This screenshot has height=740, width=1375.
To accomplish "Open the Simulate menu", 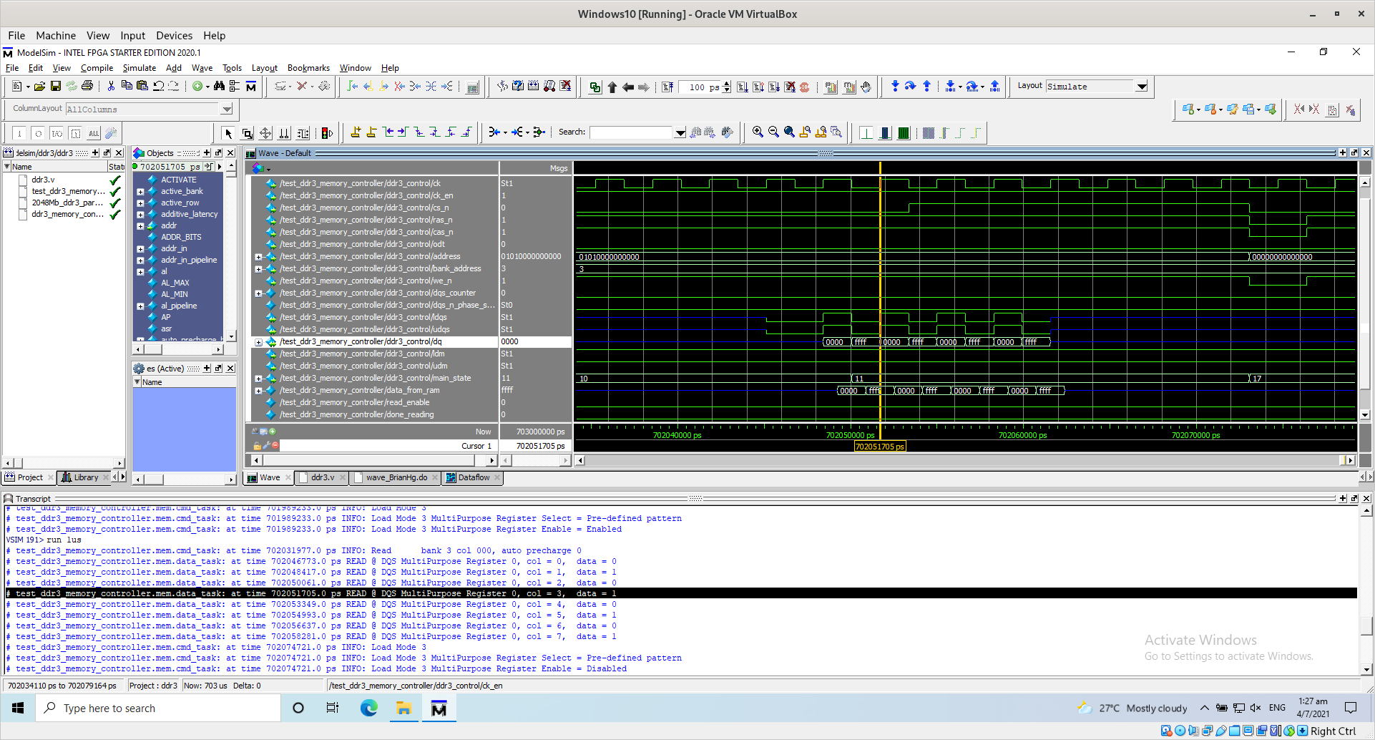I will coord(139,68).
